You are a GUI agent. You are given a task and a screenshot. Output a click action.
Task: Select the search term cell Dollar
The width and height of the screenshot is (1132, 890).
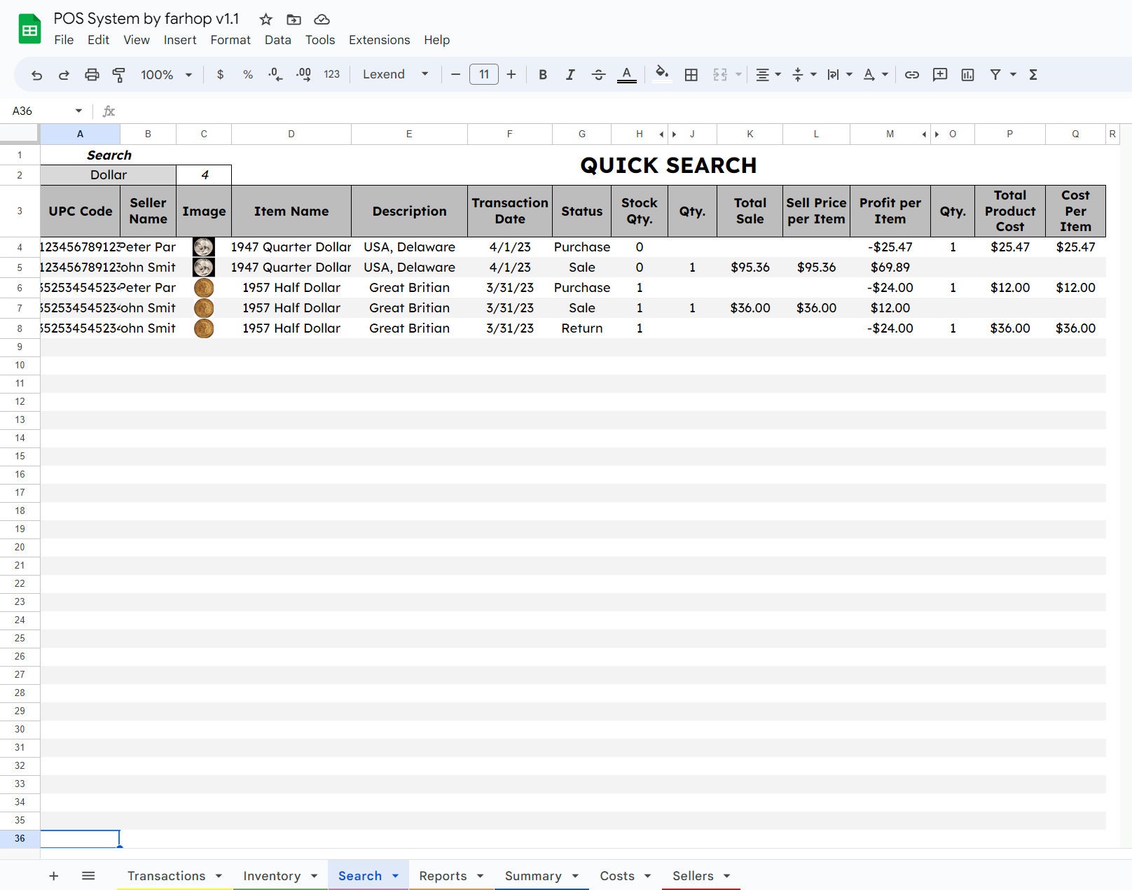[x=109, y=175]
